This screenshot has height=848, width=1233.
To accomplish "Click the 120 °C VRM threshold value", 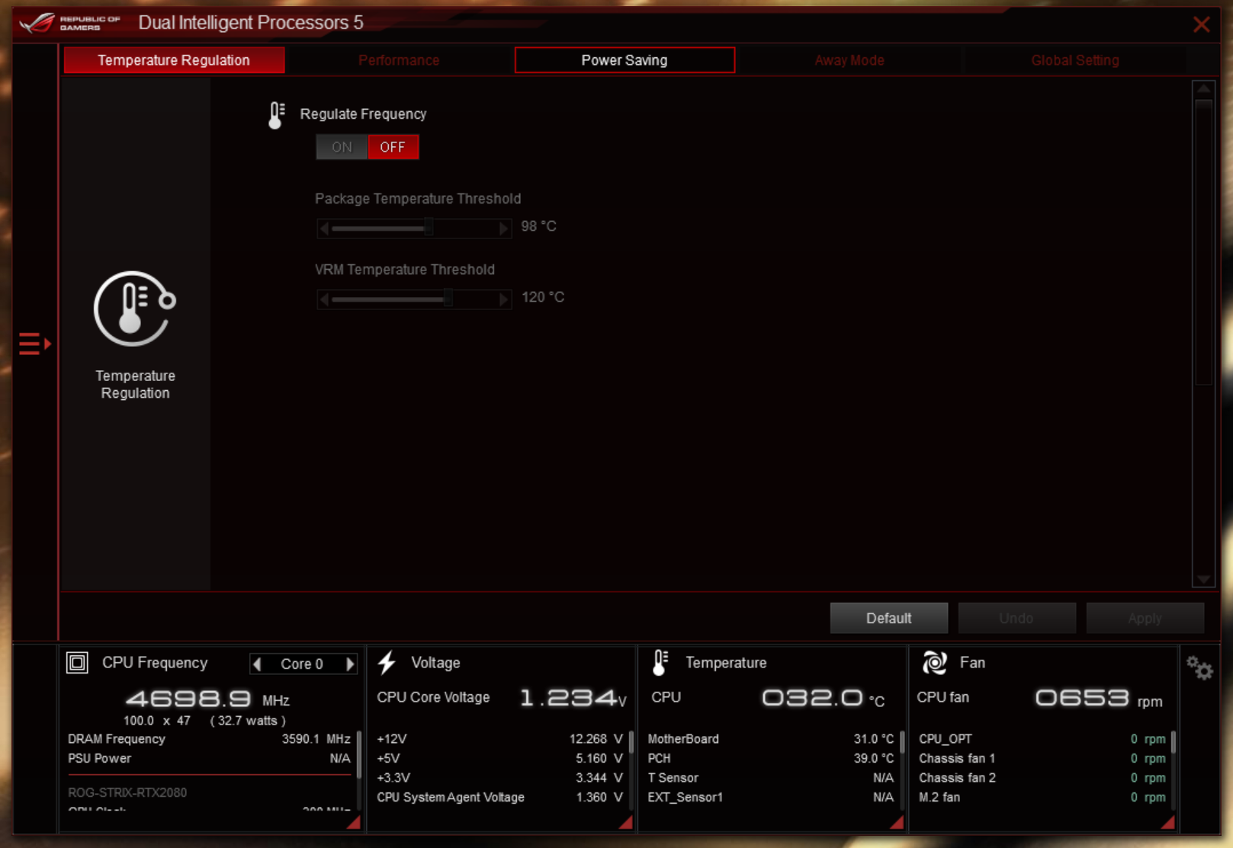I will coord(543,297).
